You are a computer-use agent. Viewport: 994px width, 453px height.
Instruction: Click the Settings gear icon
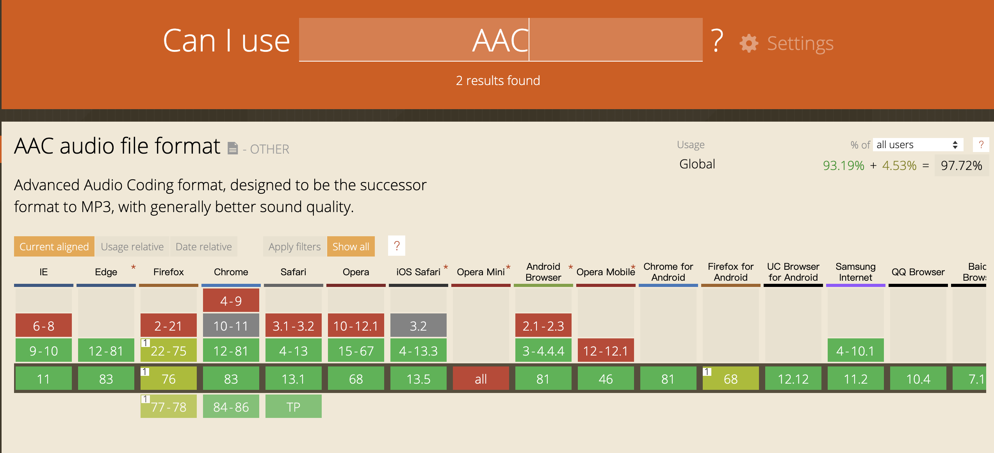748,43
